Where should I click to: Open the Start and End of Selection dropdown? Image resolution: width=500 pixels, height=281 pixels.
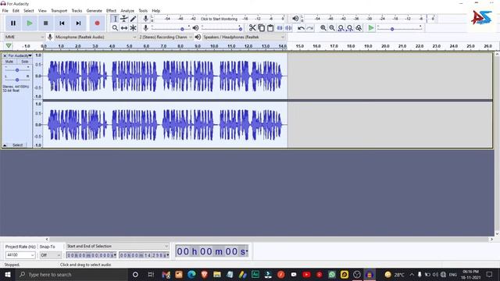[117, 247]
